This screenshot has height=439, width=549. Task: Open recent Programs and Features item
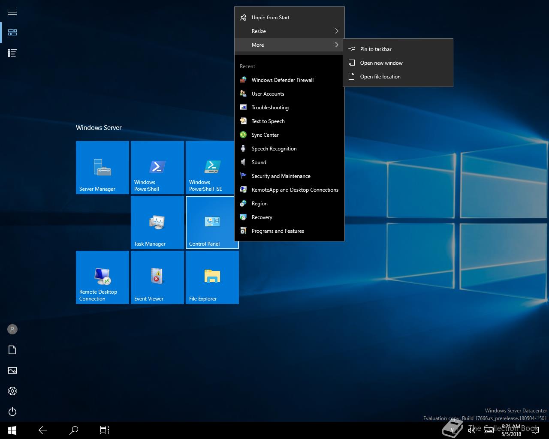290,231
